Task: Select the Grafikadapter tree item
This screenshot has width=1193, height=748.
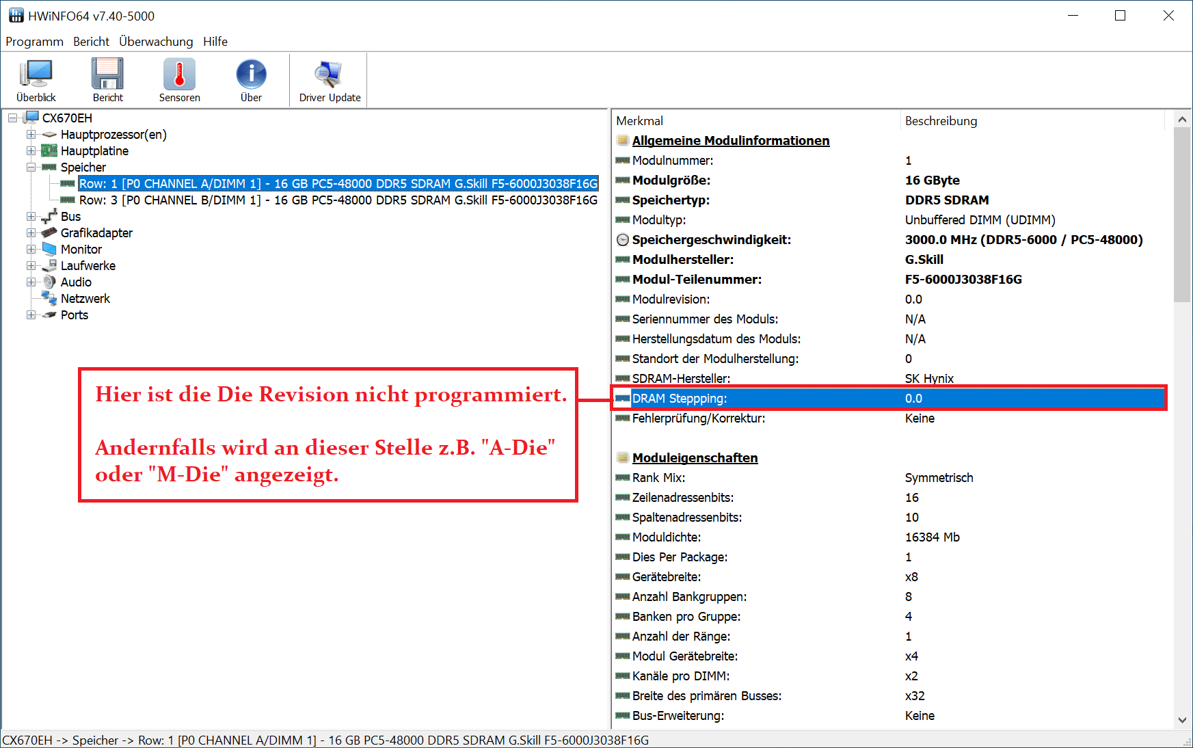Action: 96,233
